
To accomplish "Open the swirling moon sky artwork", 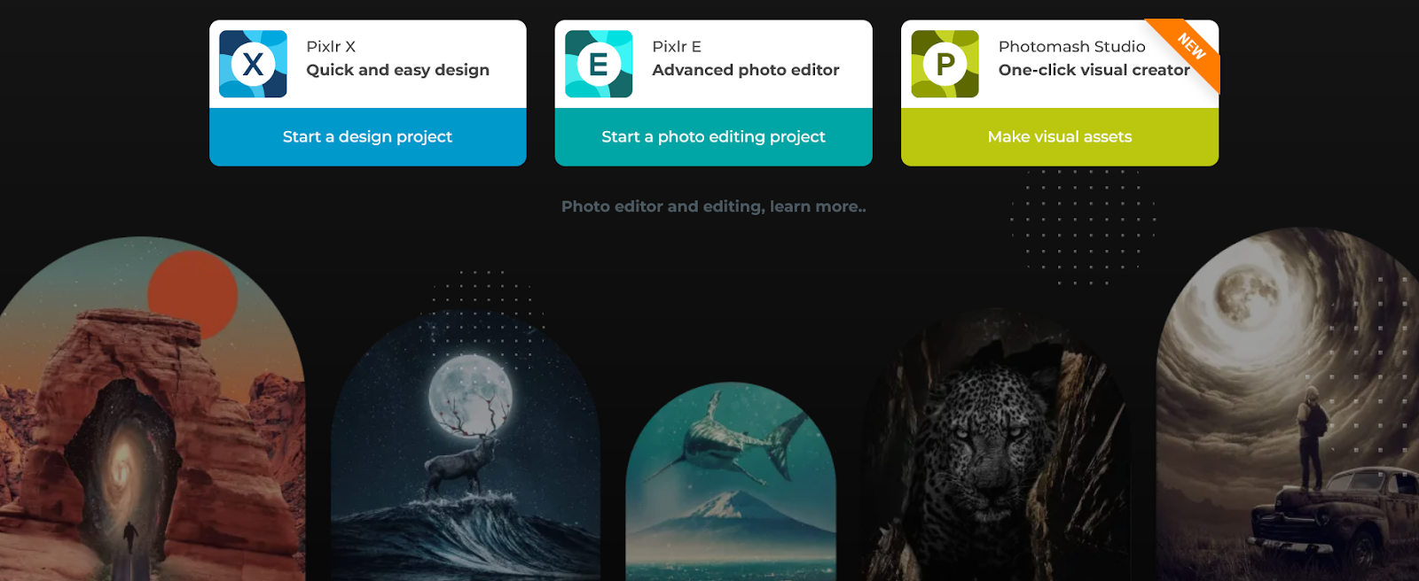I will pyautogui.click(x=1288, y=405).
